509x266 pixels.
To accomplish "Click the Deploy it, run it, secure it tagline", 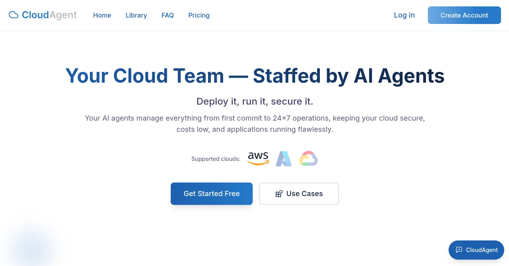I will (x=255, y=101).
